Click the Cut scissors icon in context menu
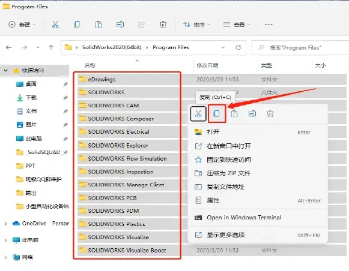 click(198, 114)
